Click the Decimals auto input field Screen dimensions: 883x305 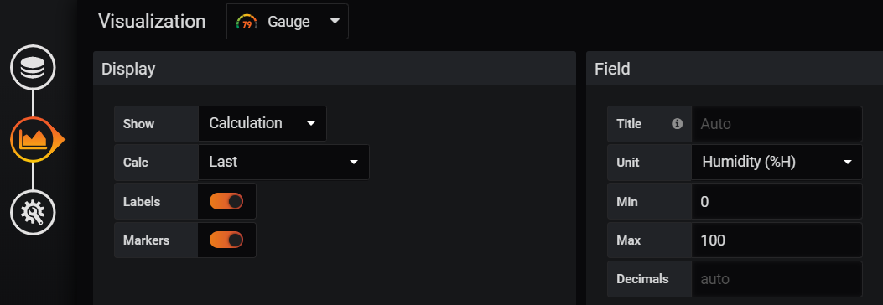coord(777,279)
